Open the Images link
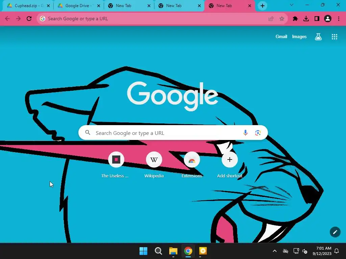 pyautogui.click(x=299, y=36)
